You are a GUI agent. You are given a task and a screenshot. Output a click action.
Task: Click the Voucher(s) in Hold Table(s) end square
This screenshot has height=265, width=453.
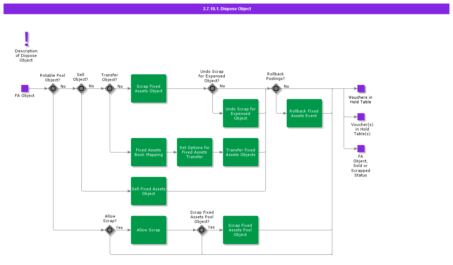tap(361, 117)
